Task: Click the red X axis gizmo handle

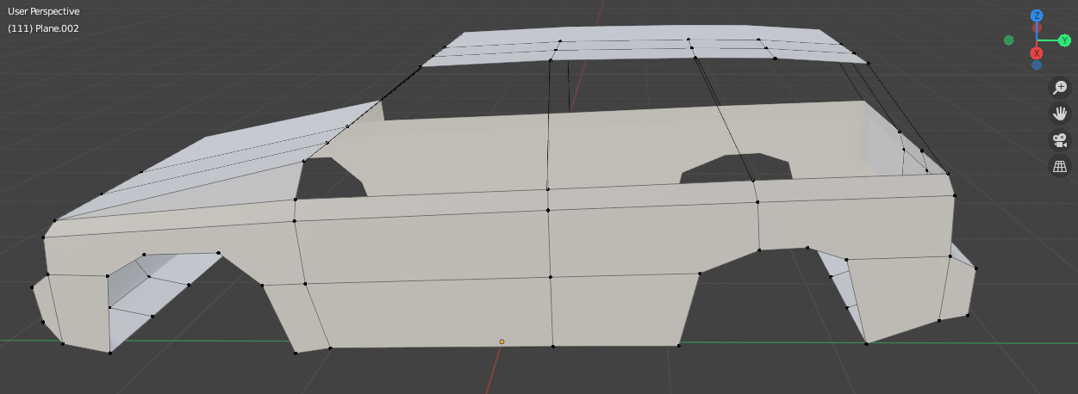Action: (1037, 53)
